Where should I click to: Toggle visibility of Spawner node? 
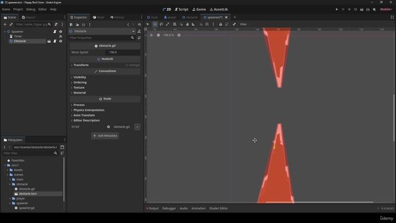tap(61, 32)
